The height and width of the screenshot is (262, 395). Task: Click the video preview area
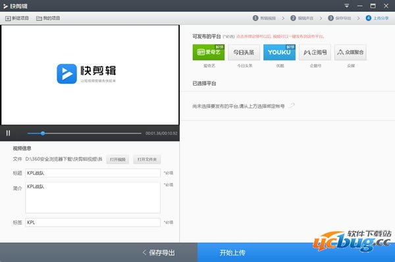pyautogui.click(x=90, y=75)
